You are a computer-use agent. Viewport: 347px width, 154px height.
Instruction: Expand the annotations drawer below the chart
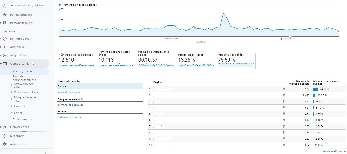click(x=201, y=41)
